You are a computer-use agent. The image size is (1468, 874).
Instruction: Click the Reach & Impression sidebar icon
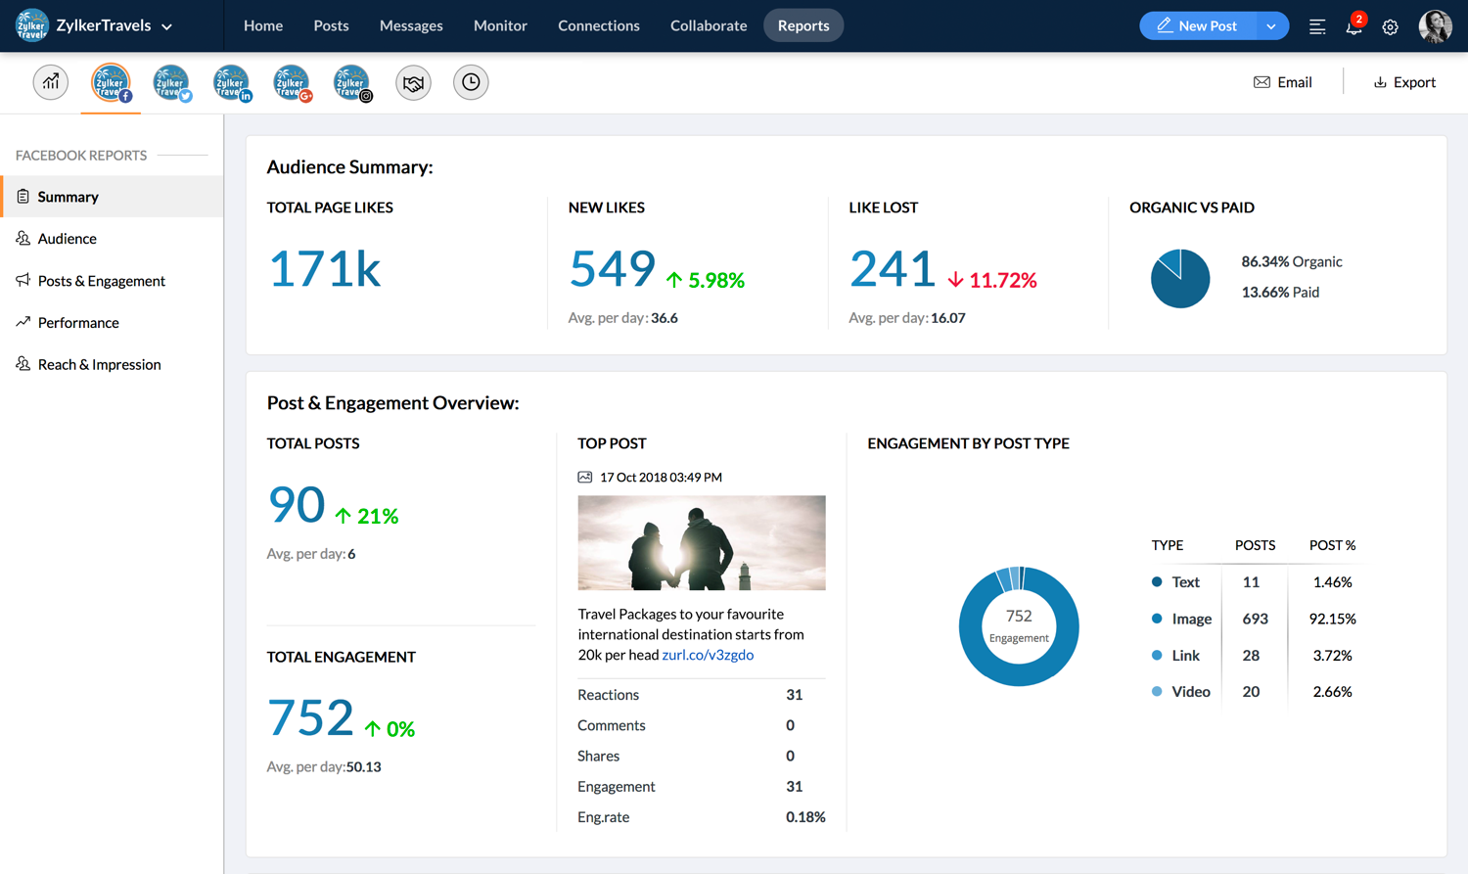[23, 364]
